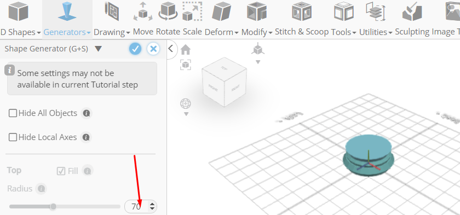Click the TOP face of view cube

coord(225,69)
